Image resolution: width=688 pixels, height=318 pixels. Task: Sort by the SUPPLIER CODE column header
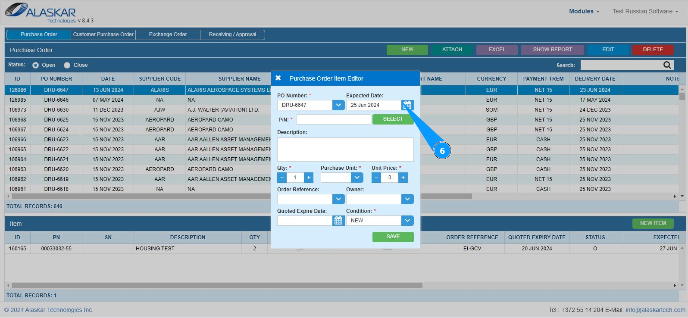[x=160, y=79]
